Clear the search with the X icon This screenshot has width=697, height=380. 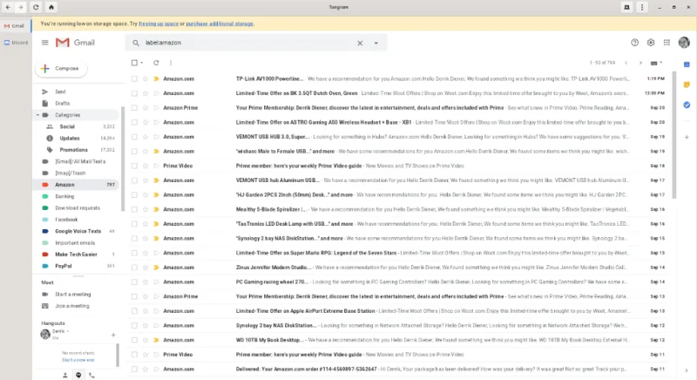(x=360, y=43)
